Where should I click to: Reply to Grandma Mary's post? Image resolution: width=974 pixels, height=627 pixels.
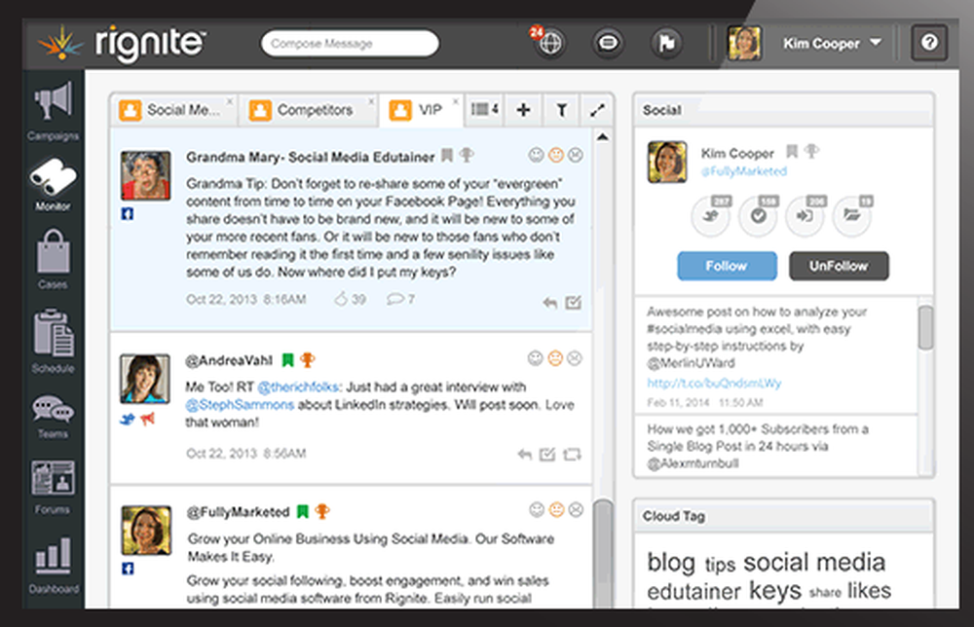pyautogui.click(x=549, y=303)
